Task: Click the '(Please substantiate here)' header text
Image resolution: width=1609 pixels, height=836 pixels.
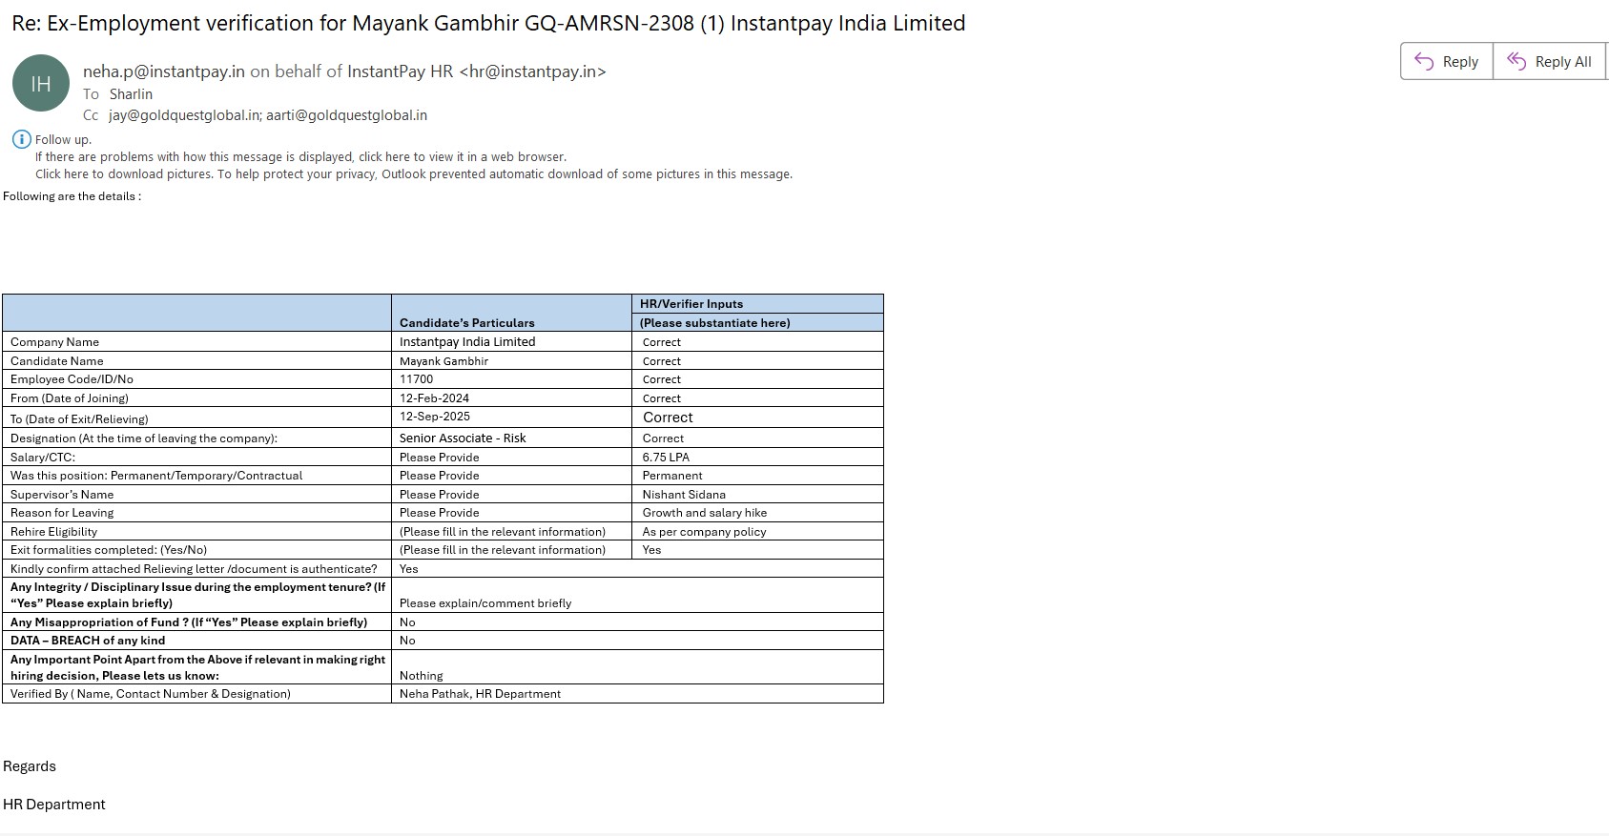Action: [x=715, y=323]
